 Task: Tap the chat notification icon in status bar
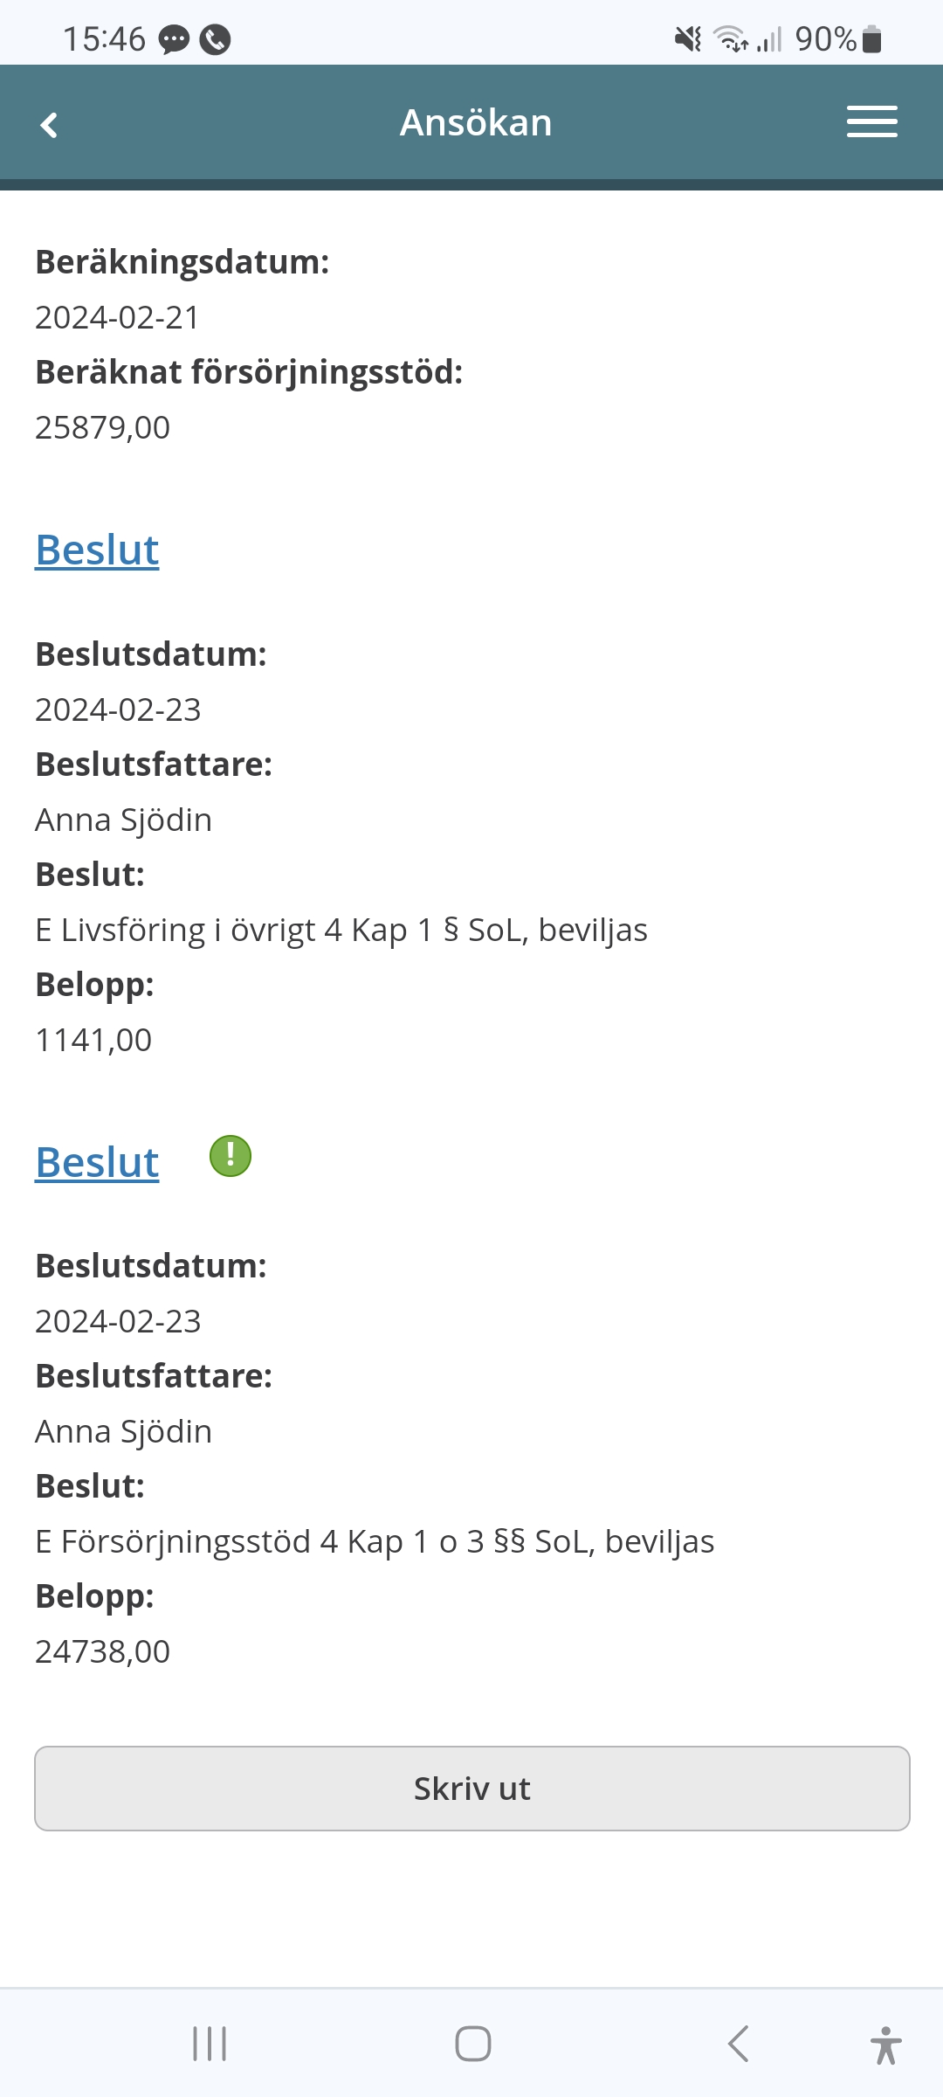click(x=174, y=39)
